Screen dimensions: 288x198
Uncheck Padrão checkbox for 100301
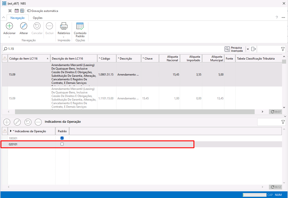pyautogui.click(x=62, y=138)
